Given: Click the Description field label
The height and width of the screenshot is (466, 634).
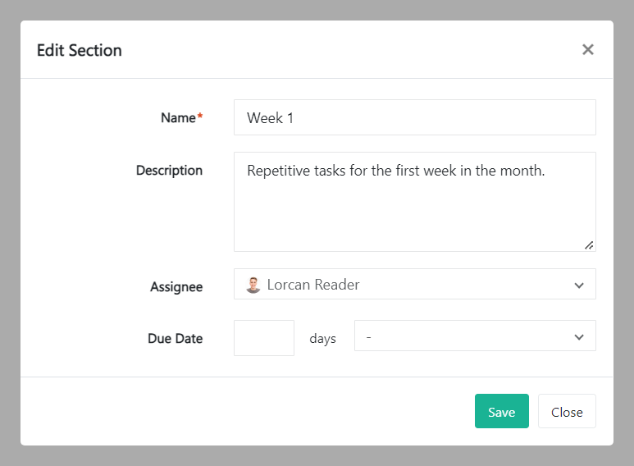Looking at the screenshot, I should (x=169, y=171).
